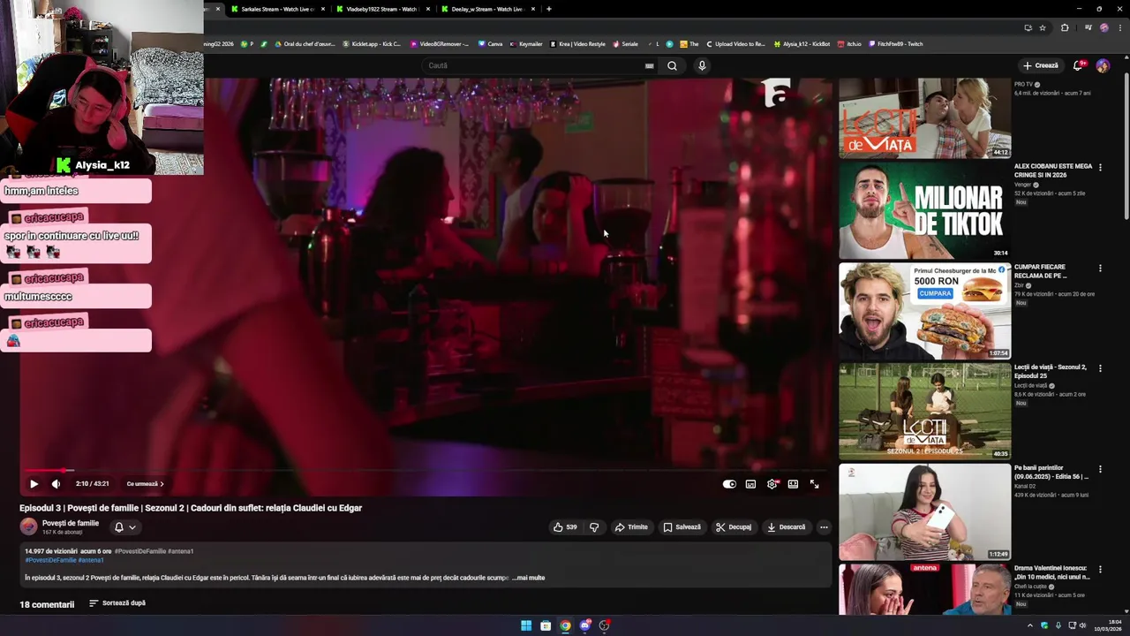The height and width of the screenshot is (636, 1130).
Task: Toggle subtitles in the video player
Action: (750, 484)
